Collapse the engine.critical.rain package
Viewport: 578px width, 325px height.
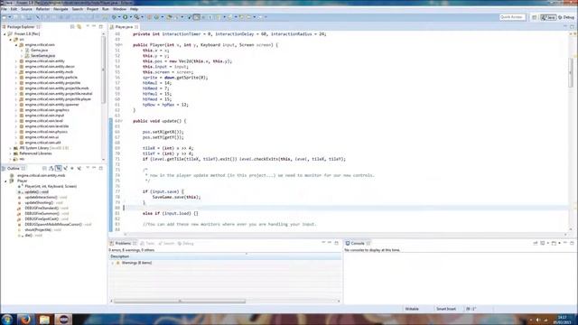[16, 44]
